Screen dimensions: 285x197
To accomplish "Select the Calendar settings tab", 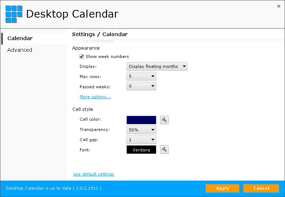I will (x=34, y=38).
